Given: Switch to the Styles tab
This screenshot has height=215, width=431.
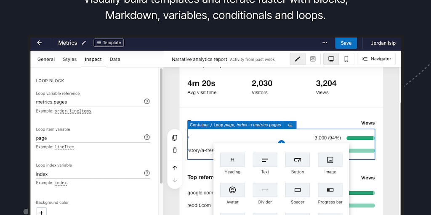Looking at the screenshot, I should [70, 59].
